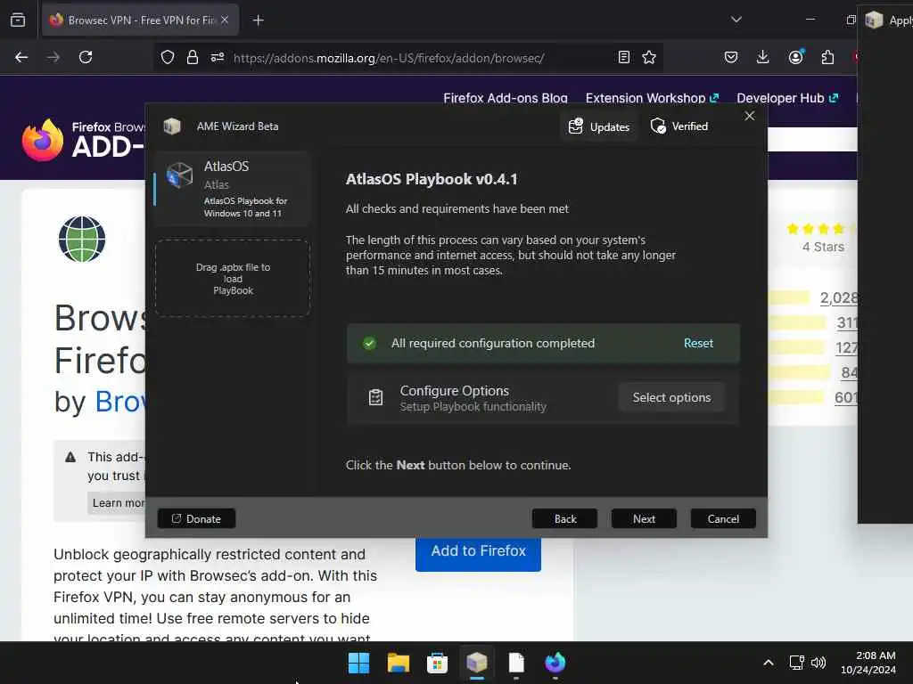The image size is (913, 684).
Task: Cancel the AME Wizard setup
Action: (x=722, y=518)
